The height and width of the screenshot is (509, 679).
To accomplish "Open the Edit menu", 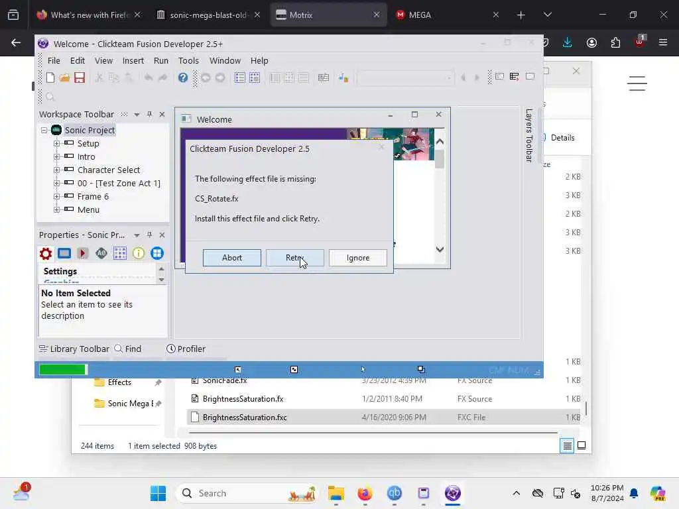I will click(x=78, y=60).
